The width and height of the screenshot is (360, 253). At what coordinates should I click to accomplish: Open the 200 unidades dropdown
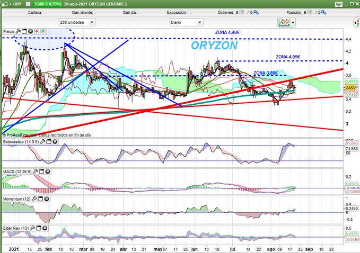coord(77,22)
